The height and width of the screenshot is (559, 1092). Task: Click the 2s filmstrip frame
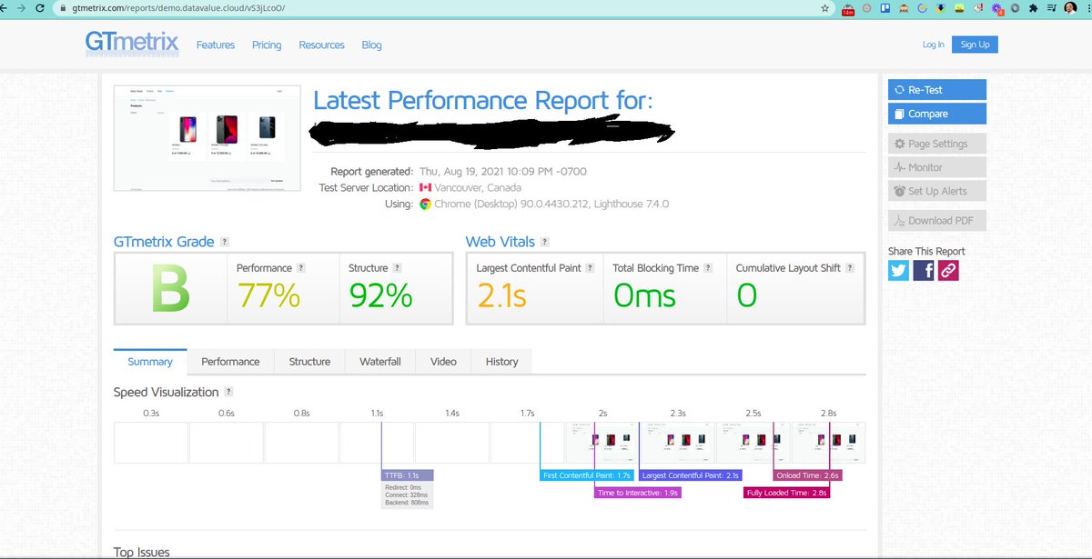coord(602,443)
